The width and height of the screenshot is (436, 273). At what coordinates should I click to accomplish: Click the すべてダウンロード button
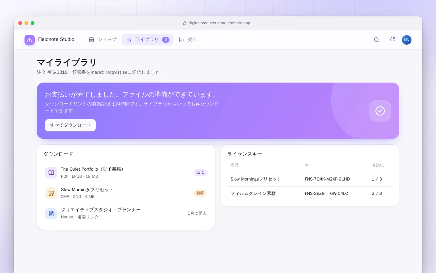pos(70,125)
